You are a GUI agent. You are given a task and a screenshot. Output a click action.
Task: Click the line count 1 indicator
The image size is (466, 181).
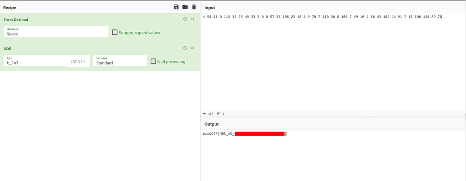(221, 113)
